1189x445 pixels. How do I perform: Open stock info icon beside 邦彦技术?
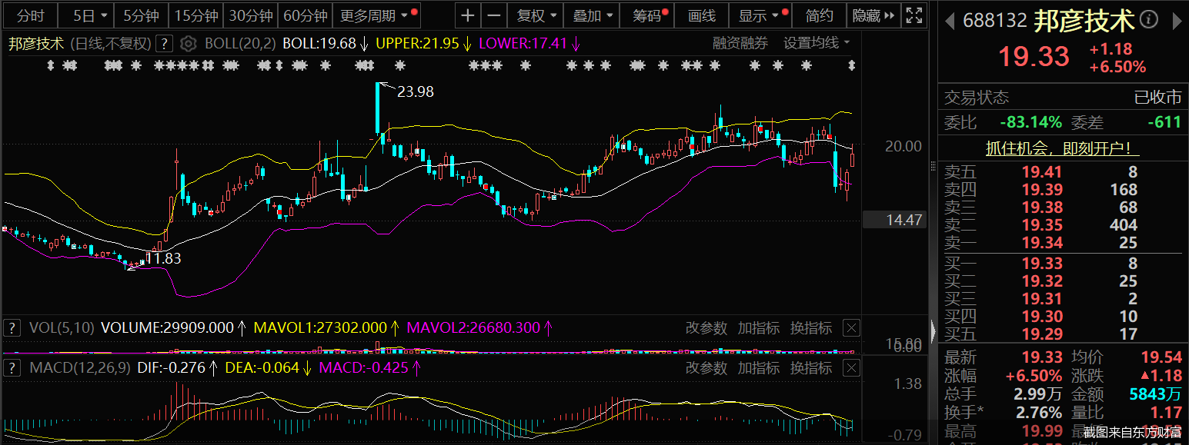[x=1148, y=20]
